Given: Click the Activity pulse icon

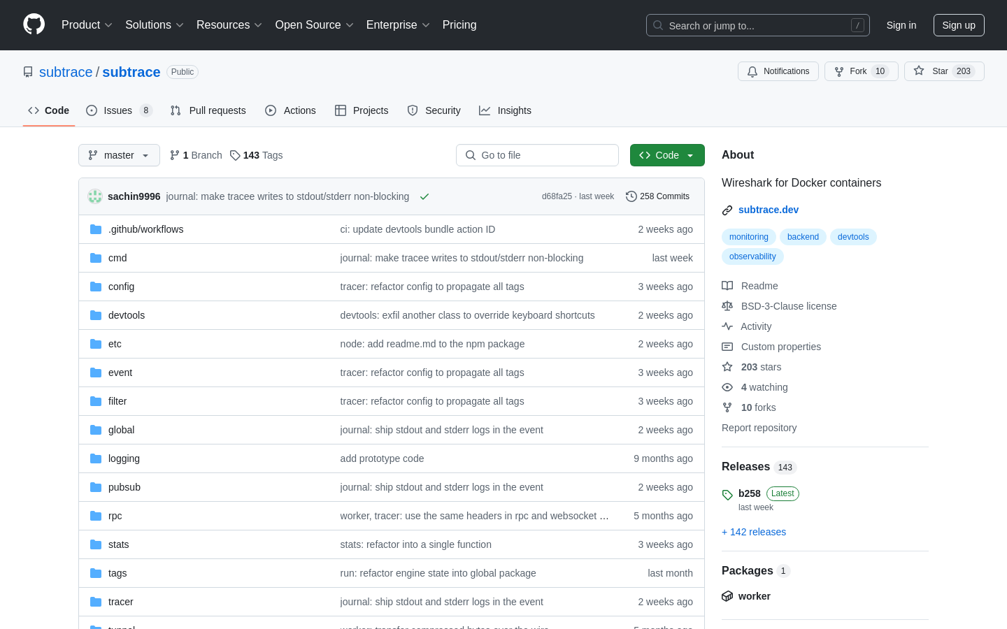Looking at the screenshot, I should coord(727,326).
